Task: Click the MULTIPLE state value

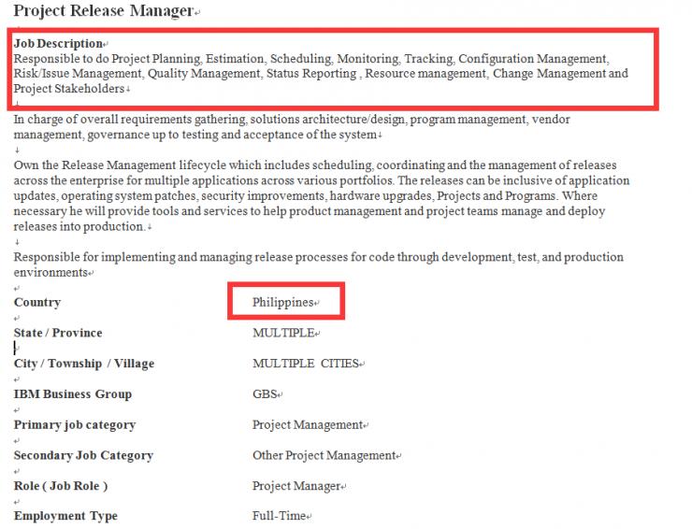Action: point(283,334)
